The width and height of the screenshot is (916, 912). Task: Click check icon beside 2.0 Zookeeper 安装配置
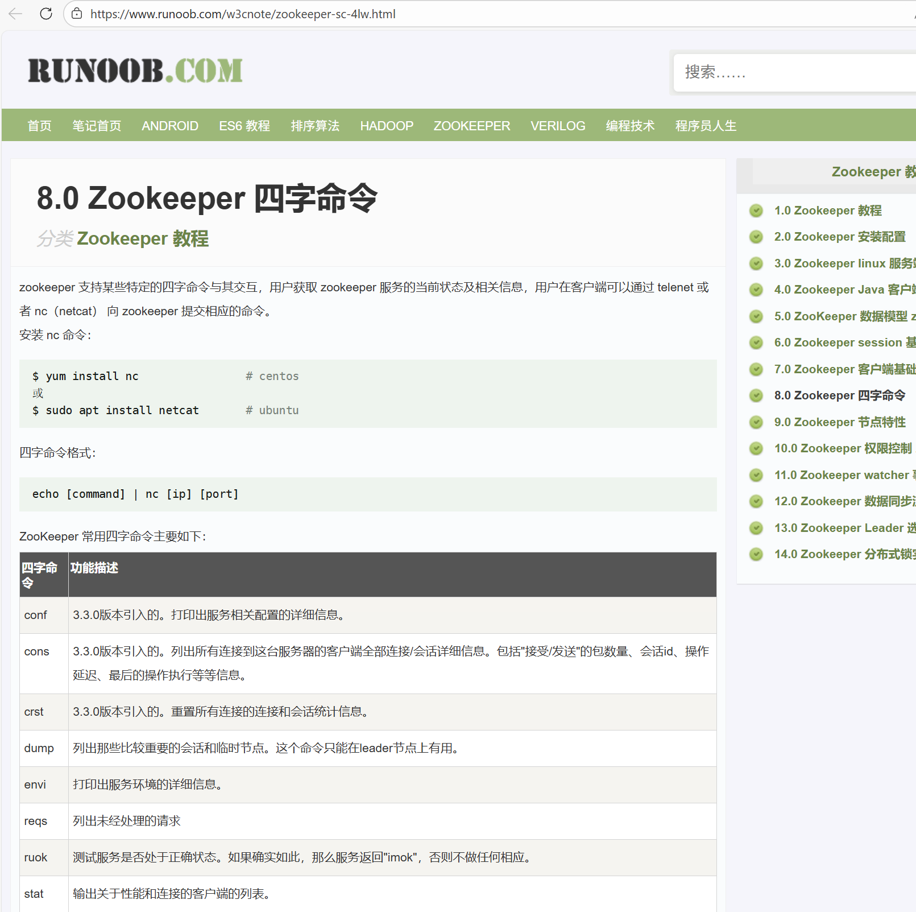click(x=756, y=237)
